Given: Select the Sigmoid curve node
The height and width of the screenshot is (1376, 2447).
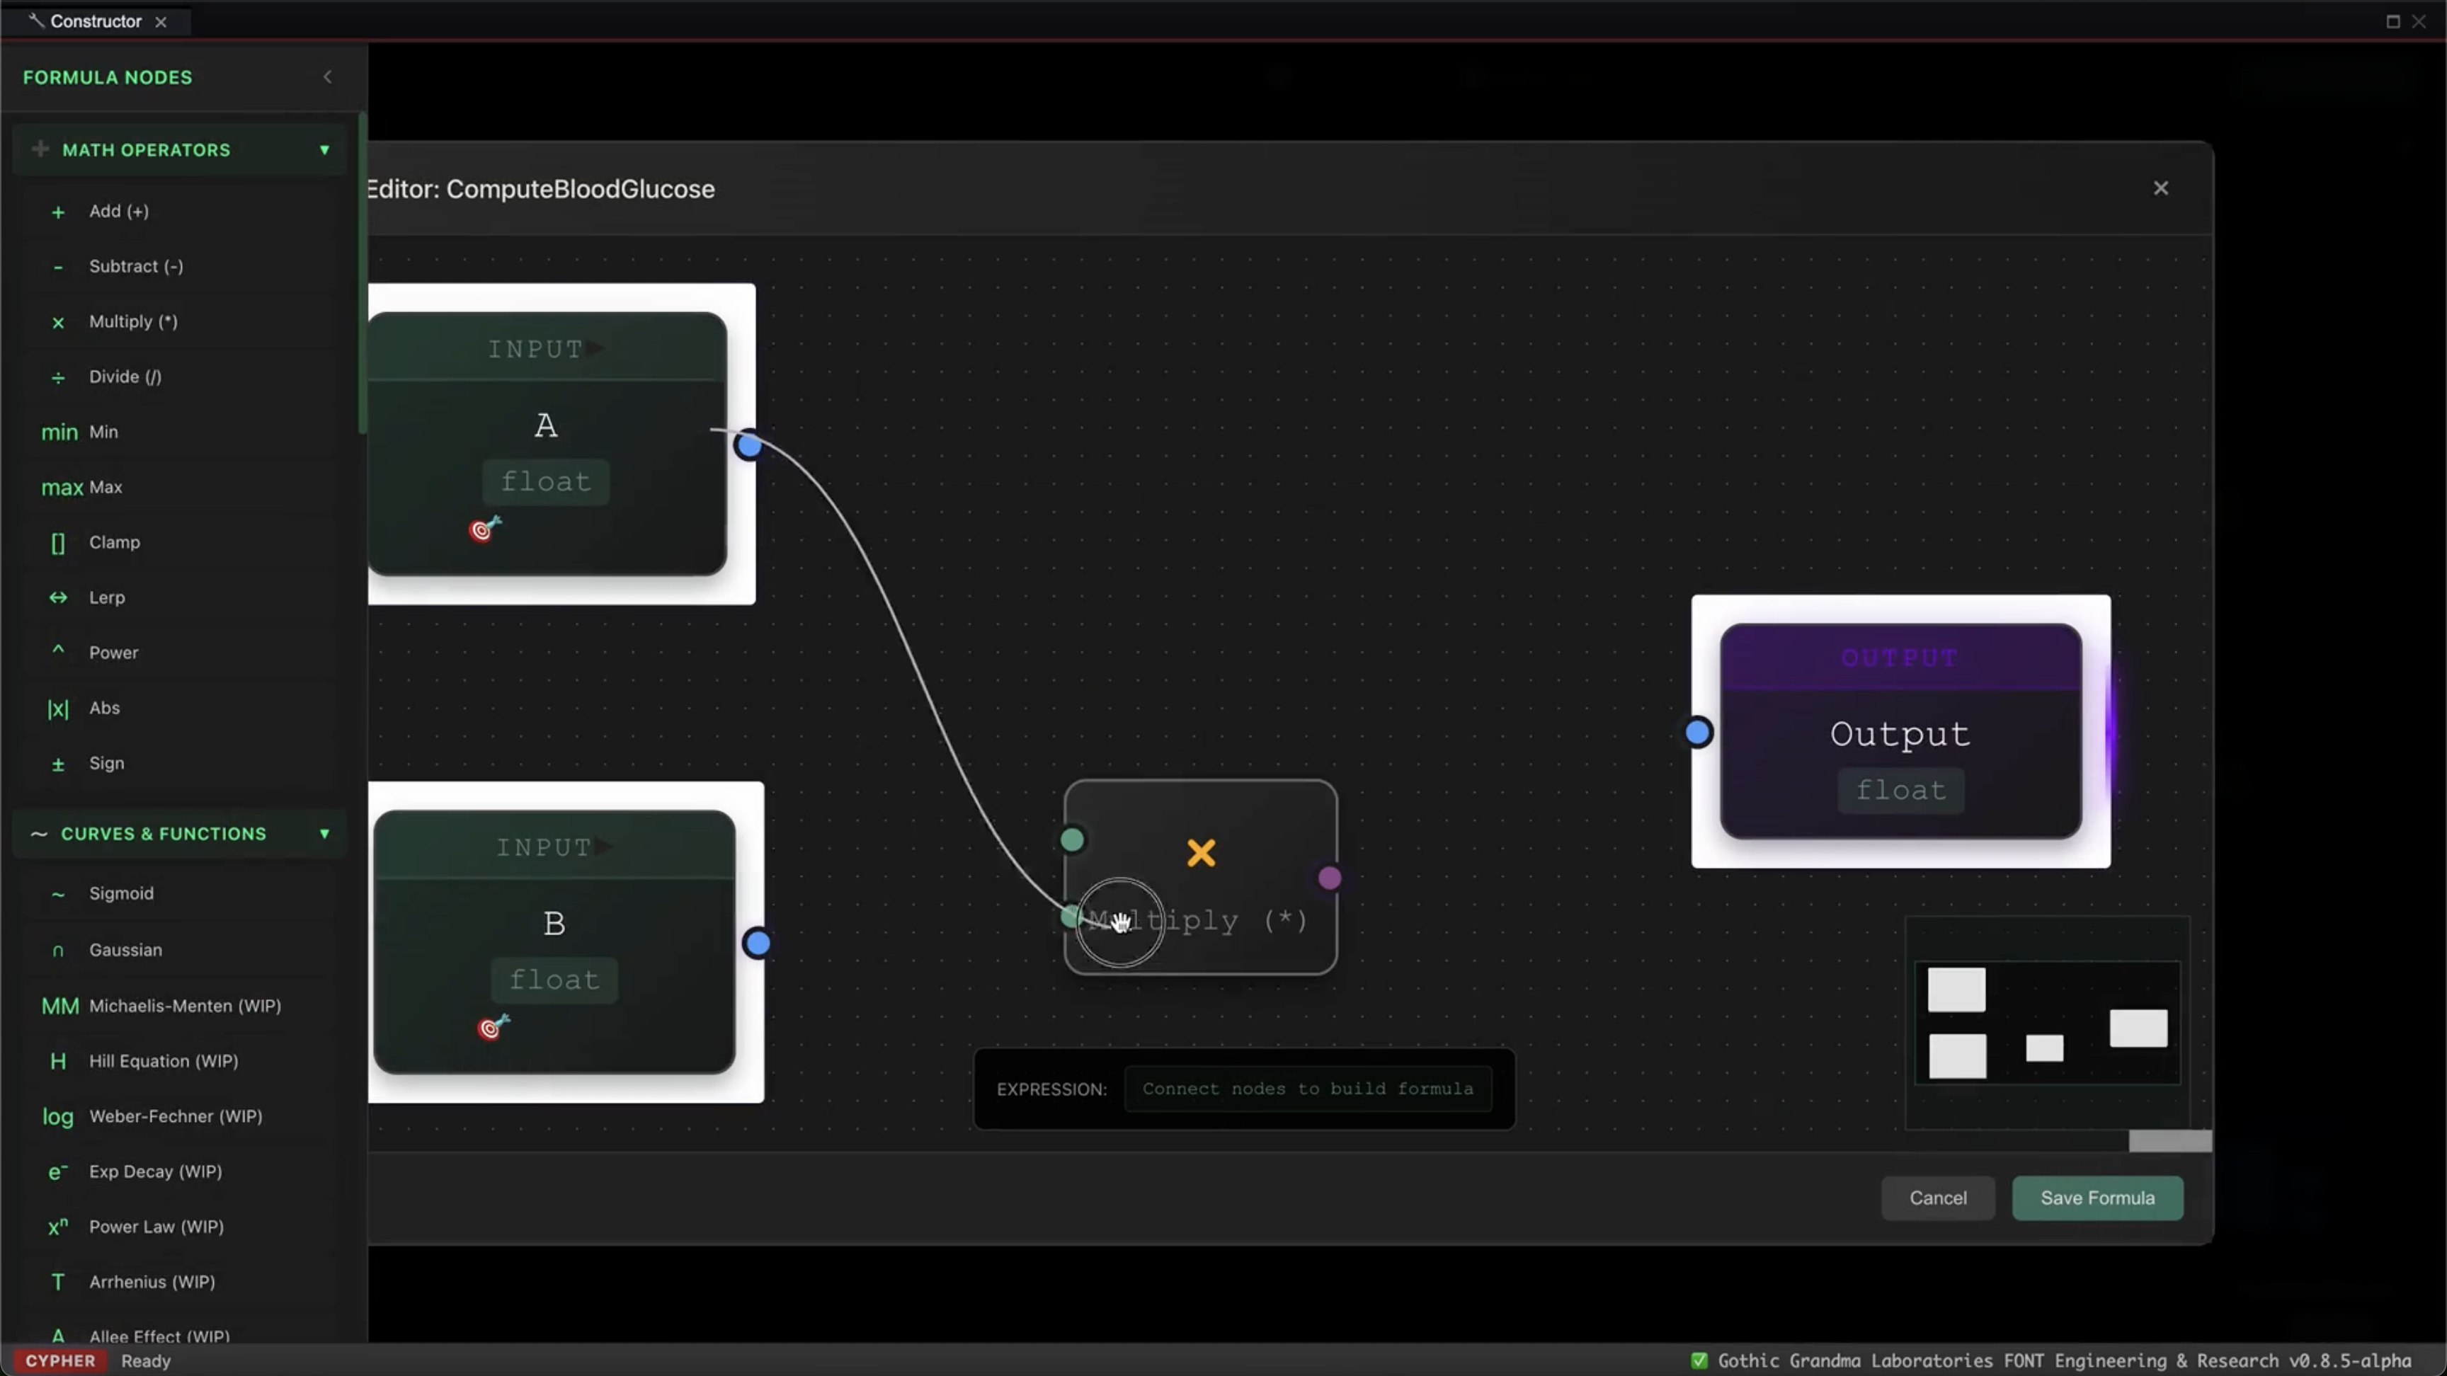Looking at the screenshot, I should pos(120,893).
